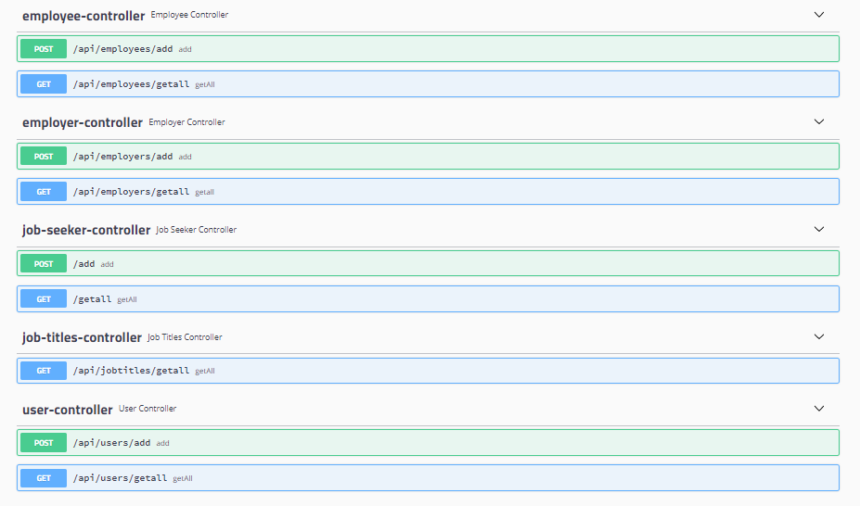The image size is (860, 506).
Task: Click the 'Job Seeker Controller' description text
Action: (x=196, y=230)
